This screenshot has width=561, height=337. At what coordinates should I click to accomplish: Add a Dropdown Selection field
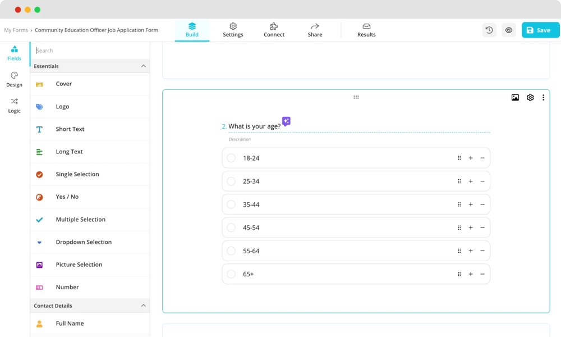coord(84,242)
